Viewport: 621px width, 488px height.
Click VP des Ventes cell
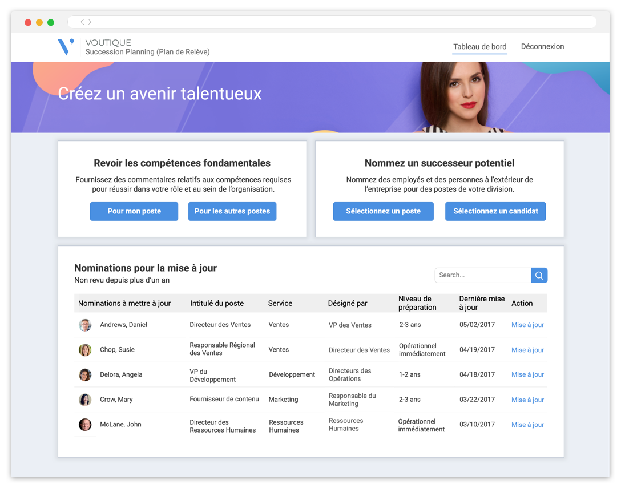click(x=350, y=325)
